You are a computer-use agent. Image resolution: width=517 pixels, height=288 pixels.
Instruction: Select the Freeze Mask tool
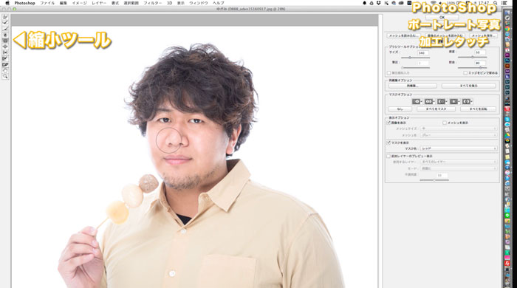[5, 58]
